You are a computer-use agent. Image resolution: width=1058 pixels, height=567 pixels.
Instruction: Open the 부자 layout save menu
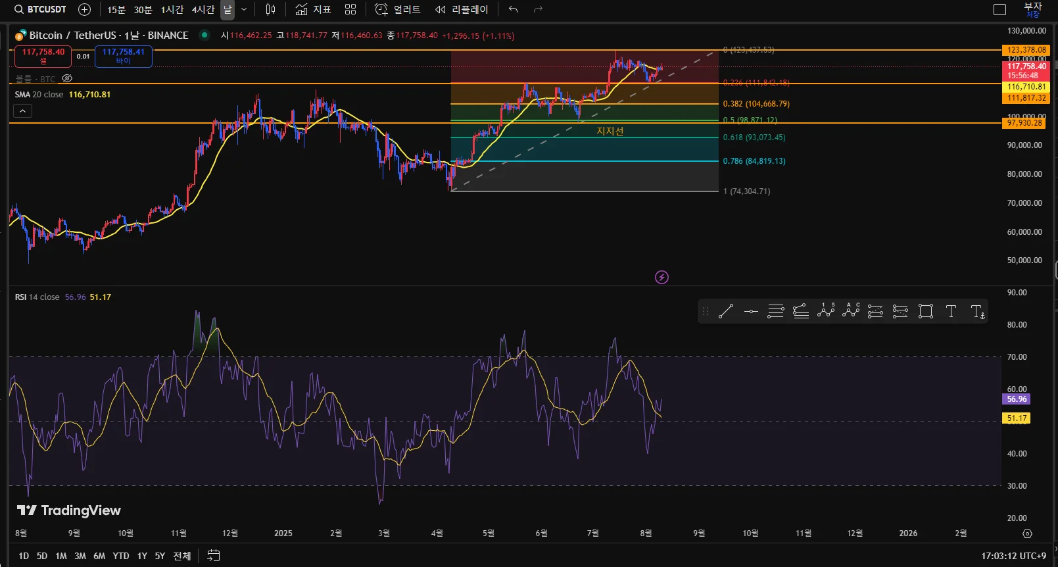[1033, 9]
